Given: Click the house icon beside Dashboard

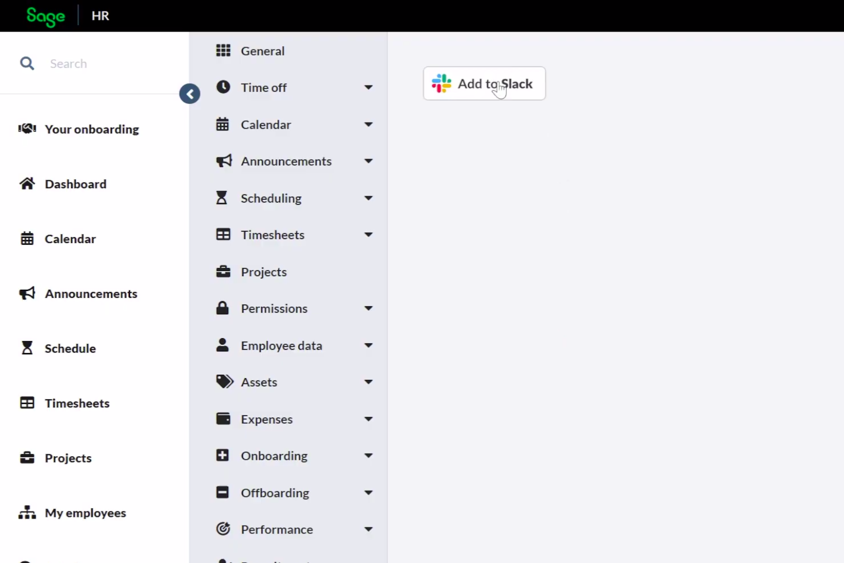Looking at the screenshot, I should tap(27, 184).
